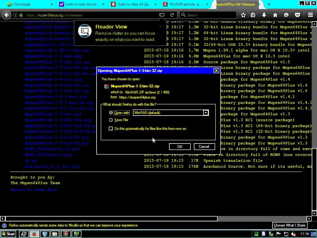The width and height of the screenshot is (317, 238).
Task: Dismiss the Reader View tooltip popup
Action: pyautogui.click(x=160, y=26)
